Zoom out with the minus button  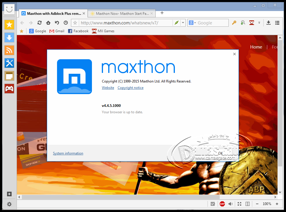click(257, 204)
